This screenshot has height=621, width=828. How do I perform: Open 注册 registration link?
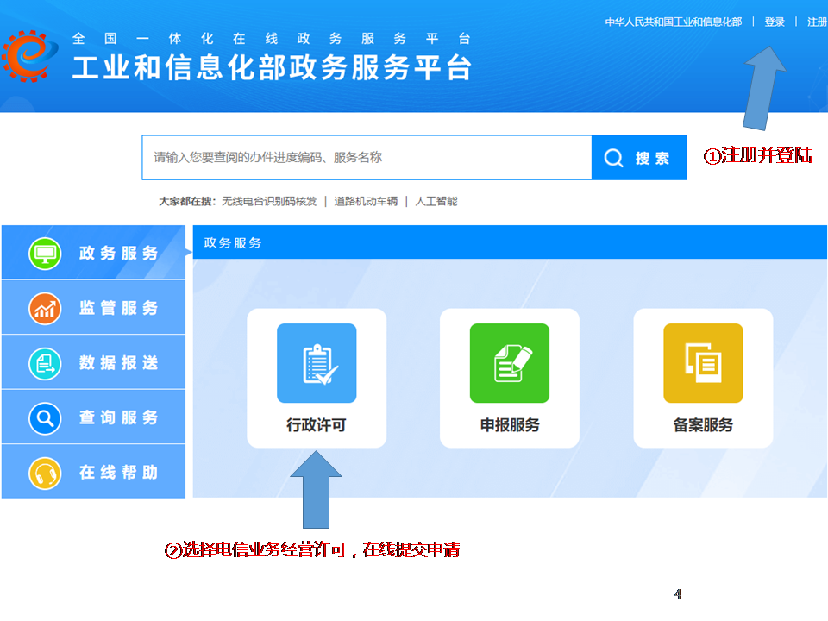(x=817, y=22)
